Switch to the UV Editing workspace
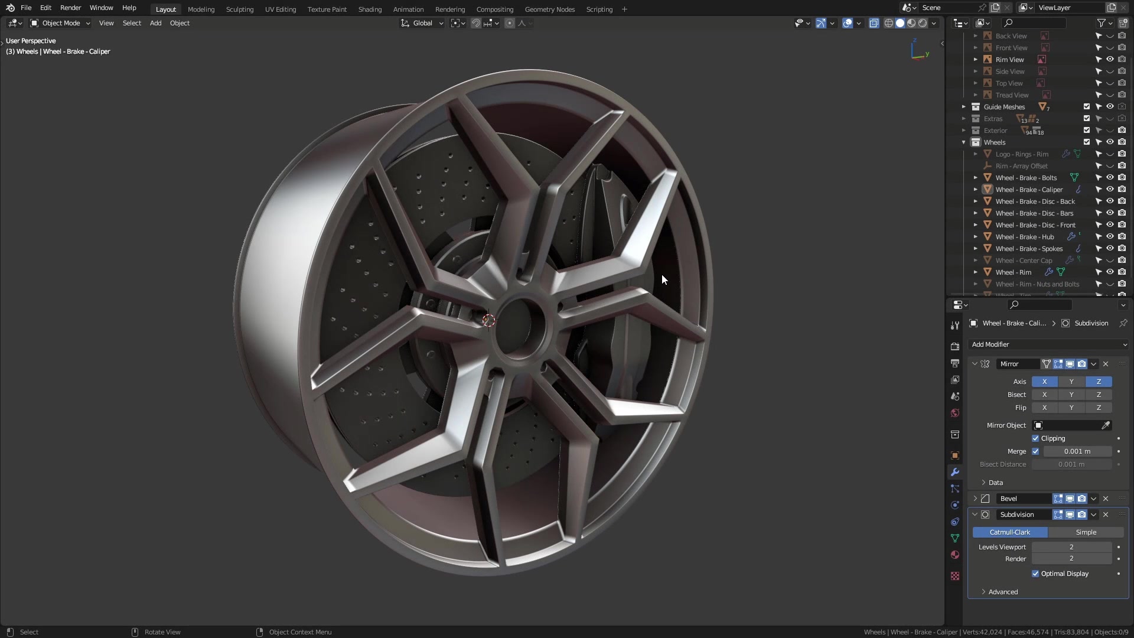Screen dimensions: 1134x638 click(x=281, y=9)
